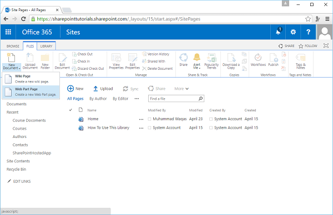The width and height of the screenshot is (333, 215).
Task: Check the box beside Muhammad Waqas
Action: point(149,119)
